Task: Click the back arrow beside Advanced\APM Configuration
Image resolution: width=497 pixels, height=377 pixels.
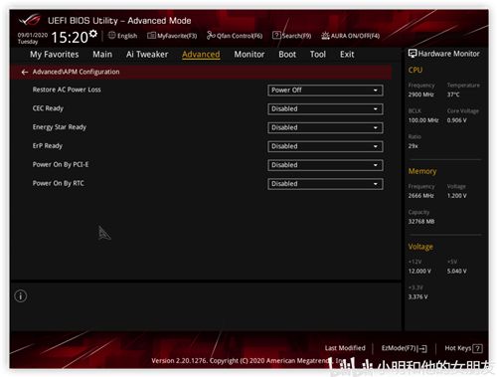Action: pos(25,72)
